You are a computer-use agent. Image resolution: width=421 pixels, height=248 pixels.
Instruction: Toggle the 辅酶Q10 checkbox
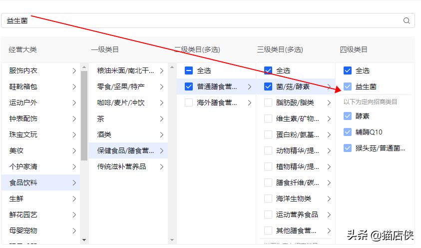pos(348,132)
